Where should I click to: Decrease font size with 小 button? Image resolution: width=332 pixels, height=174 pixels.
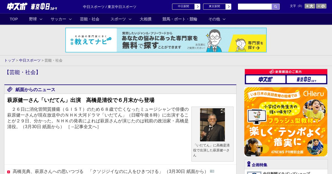(321, 6)
